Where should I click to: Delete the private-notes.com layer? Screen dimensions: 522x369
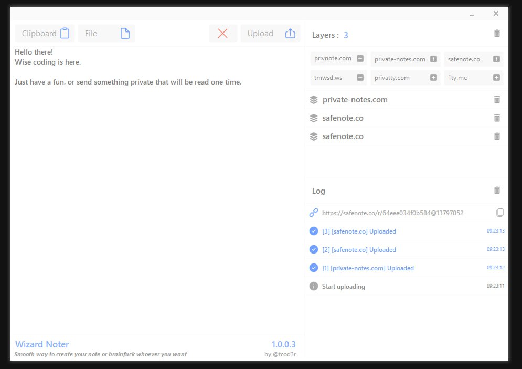[497, 100]
